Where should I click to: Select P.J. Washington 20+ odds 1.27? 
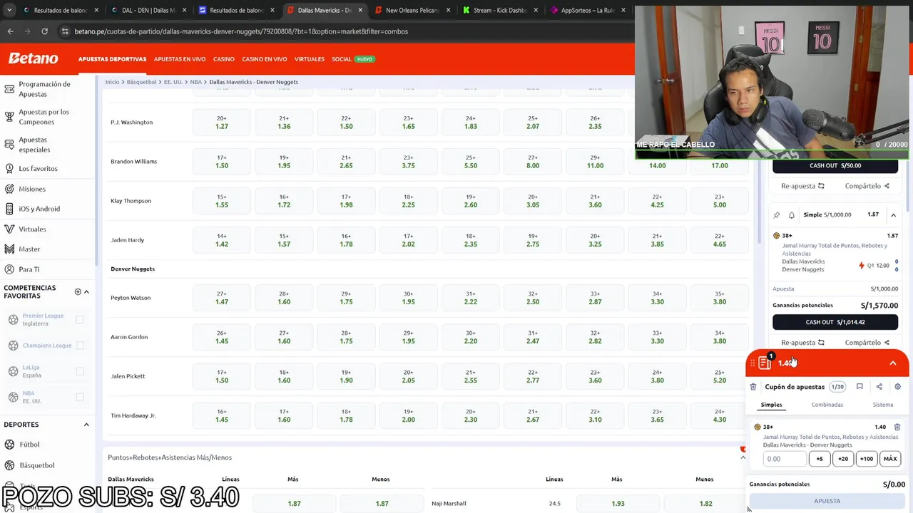(222, 123)
